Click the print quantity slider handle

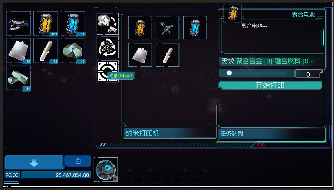tap(229, 73)
